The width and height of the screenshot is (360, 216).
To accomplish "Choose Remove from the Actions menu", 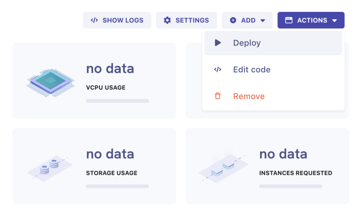I will (273, 96).
